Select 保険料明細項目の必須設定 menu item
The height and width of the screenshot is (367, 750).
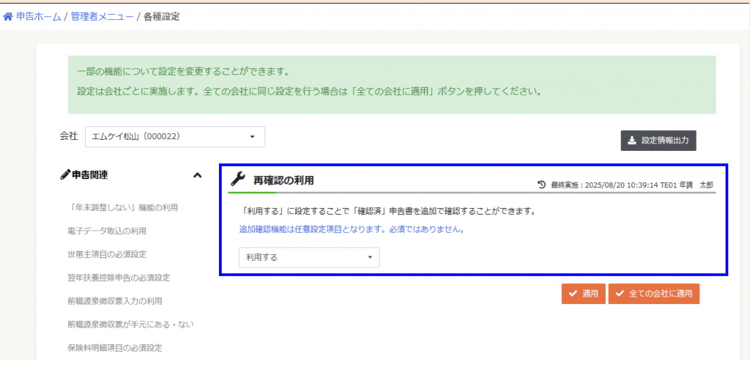coord(115,349)
